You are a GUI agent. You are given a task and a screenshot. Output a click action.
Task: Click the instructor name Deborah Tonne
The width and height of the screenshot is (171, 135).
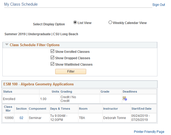[x=114, y=118]
